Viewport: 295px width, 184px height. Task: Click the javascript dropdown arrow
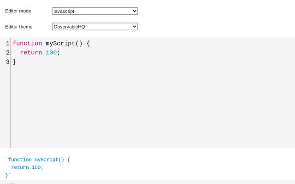pos(134,11)
